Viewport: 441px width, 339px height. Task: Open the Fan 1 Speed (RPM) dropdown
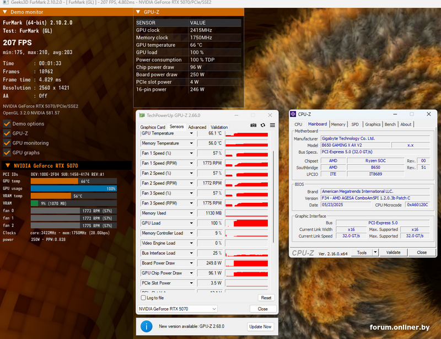[191, 163]
